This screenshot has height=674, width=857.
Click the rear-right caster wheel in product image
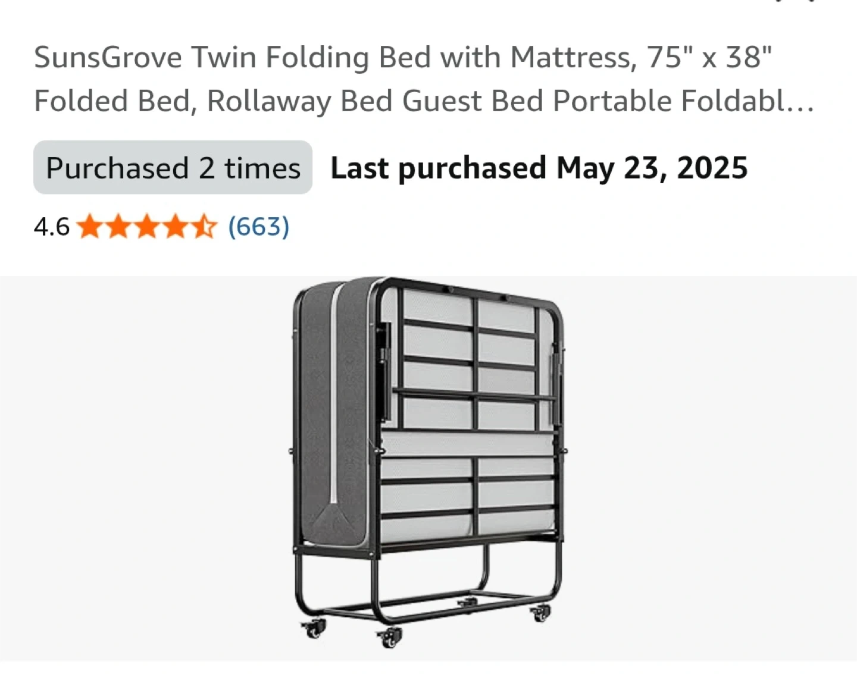coord(540,613)
